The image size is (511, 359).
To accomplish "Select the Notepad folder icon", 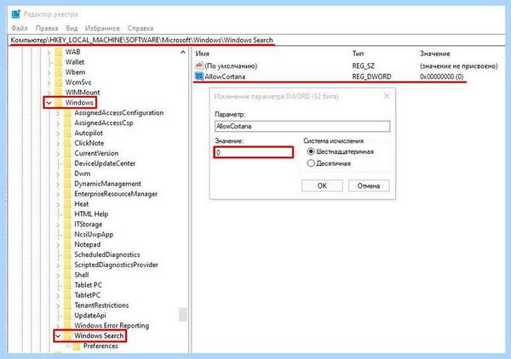I will pos(67,244).
